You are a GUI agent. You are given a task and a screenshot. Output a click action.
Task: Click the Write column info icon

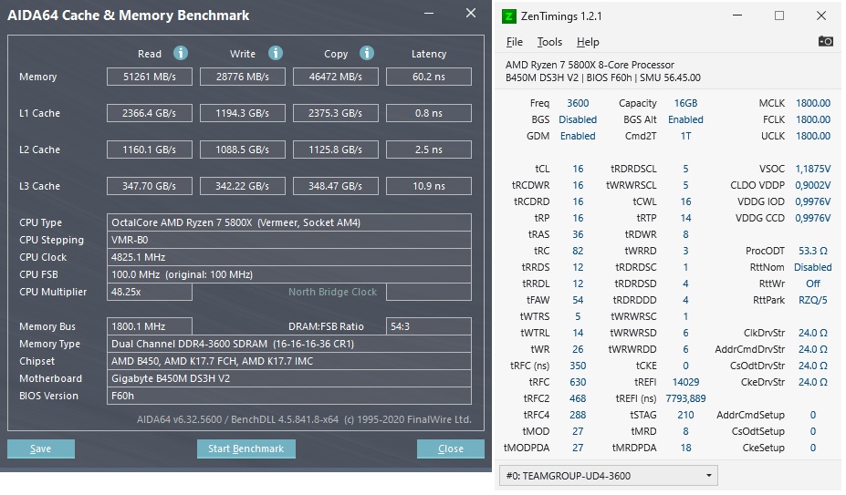(276, 54)
